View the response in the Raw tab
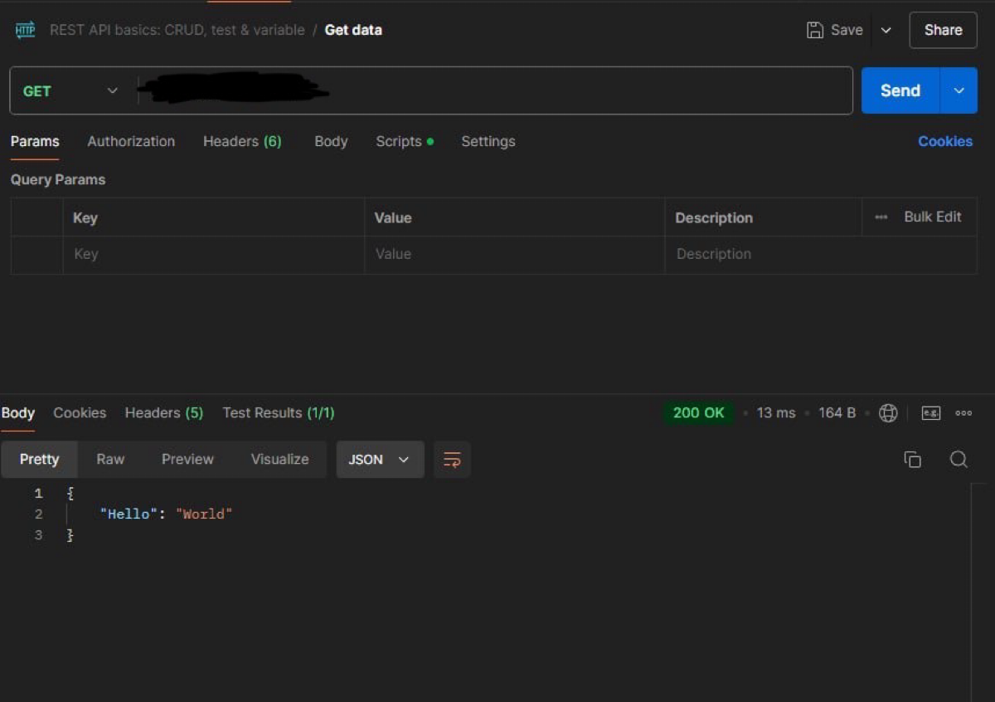 [x=110, y=459]
